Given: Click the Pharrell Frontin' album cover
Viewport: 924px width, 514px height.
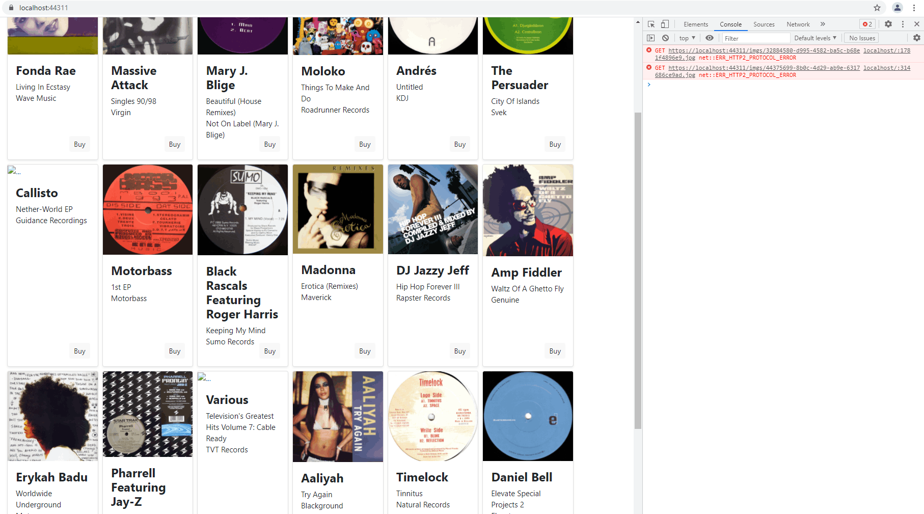Looking at the screenshot, I should [148, 414].
